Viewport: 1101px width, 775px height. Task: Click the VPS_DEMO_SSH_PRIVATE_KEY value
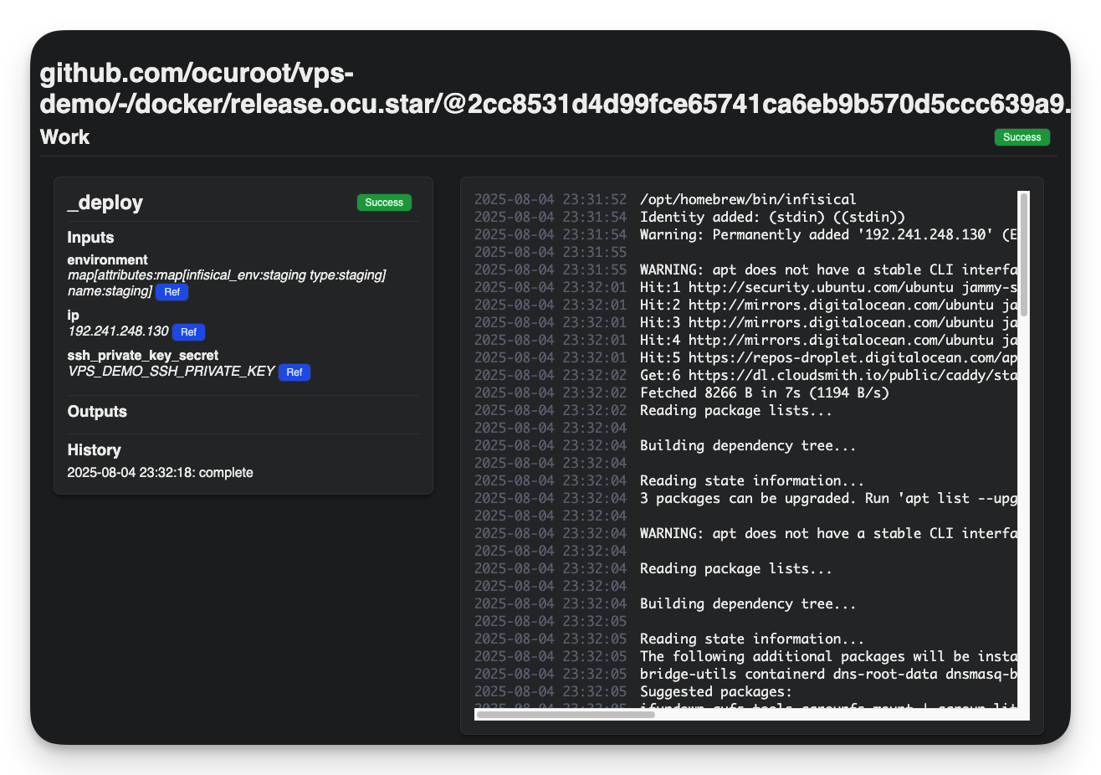(171, 372)
